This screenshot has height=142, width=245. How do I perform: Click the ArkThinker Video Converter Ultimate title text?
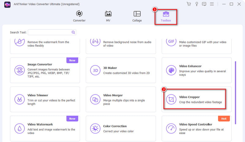click(x=47, y=4)
